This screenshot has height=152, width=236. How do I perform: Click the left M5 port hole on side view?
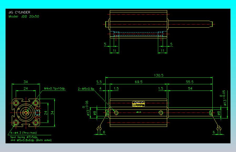click(x=116, y=113)
